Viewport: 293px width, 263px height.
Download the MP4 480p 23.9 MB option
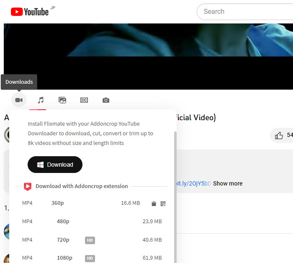click(92, 222)
